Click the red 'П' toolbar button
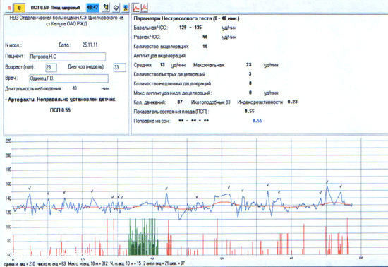This screenshot has width=388, height=267. pos(9,8)
